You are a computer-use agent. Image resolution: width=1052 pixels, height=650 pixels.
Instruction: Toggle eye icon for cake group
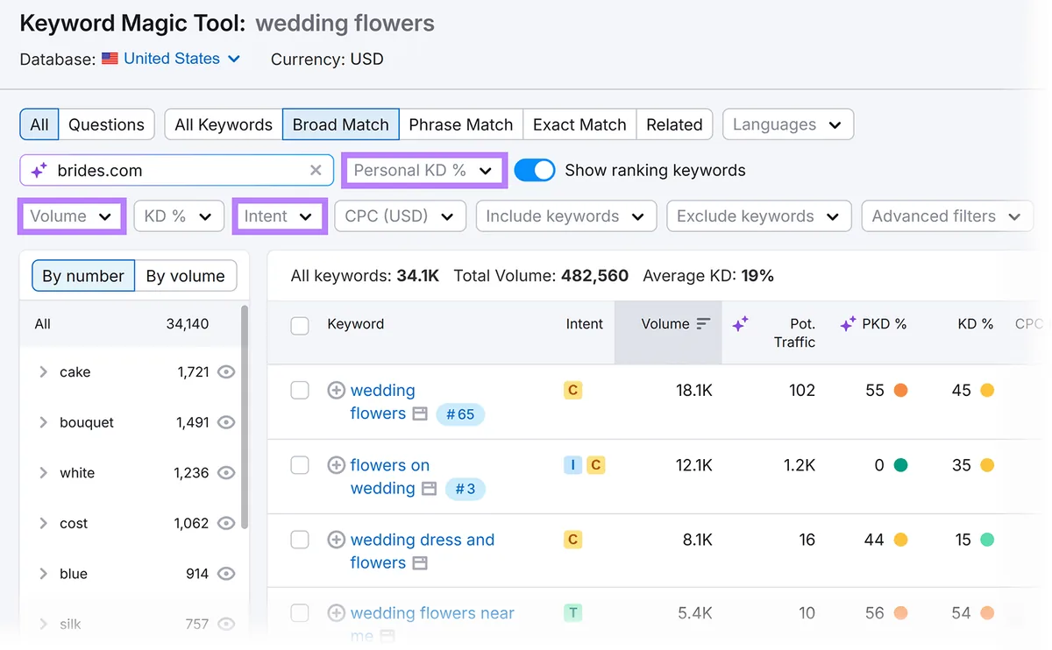pyautogui.click(x=226, y=372)
